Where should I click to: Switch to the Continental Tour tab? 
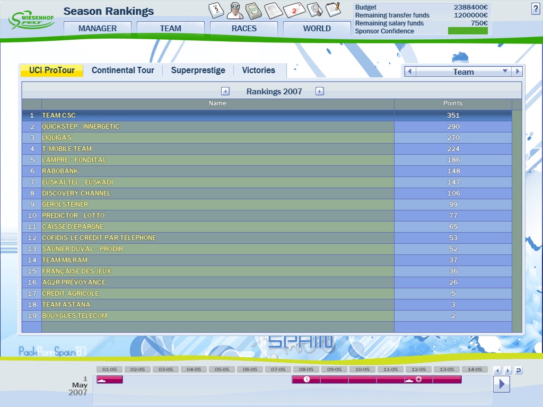123,70
